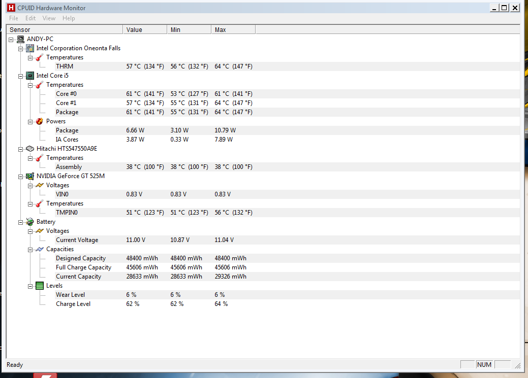Click the thermometer icon under Hitachi drive
Screen dimensions: 528x378
[40, 158]
